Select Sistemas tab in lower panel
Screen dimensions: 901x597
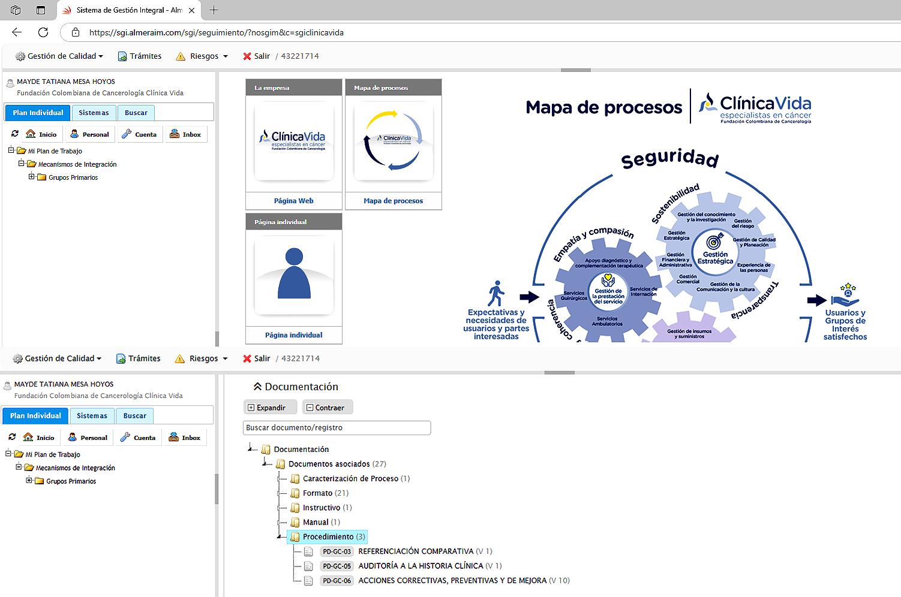pos(92,415)
